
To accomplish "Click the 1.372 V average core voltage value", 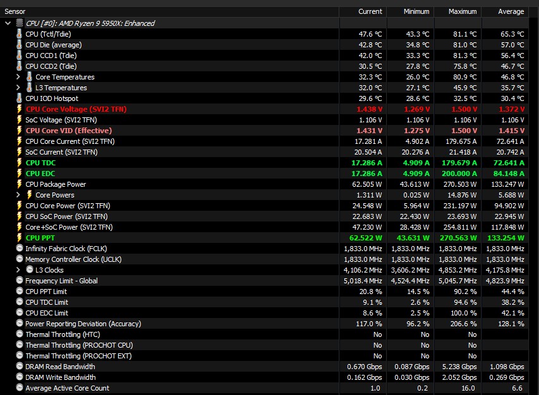I will click(x=512, y=109).
